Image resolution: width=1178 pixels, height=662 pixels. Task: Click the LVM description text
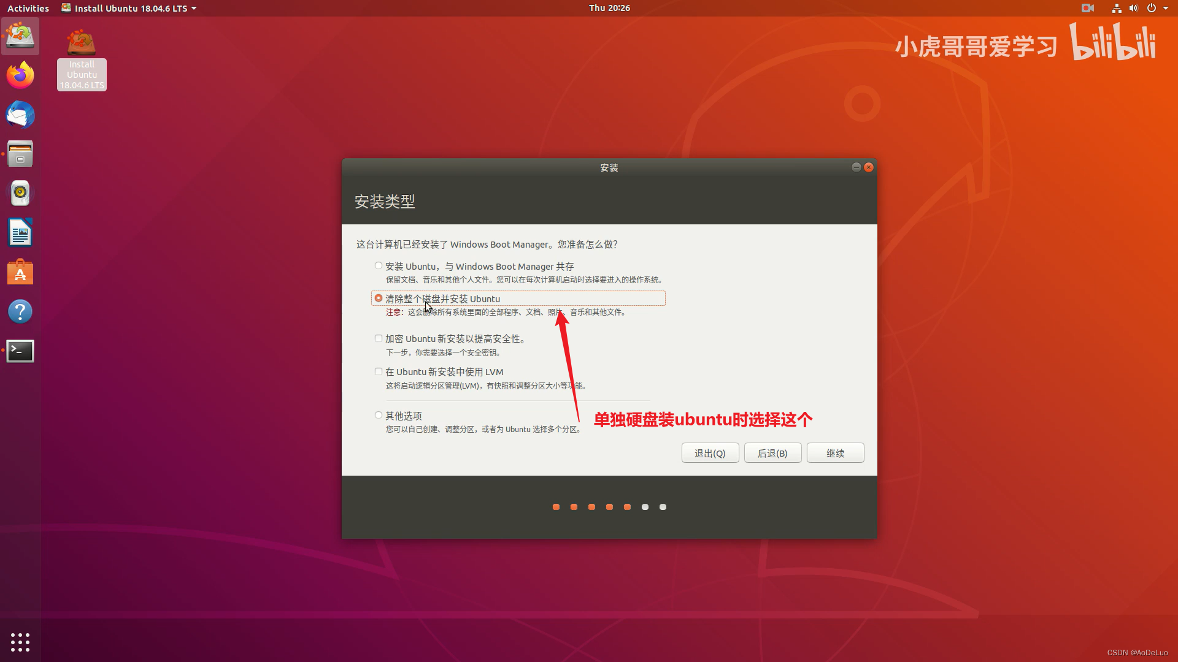[x=487, y=386]
